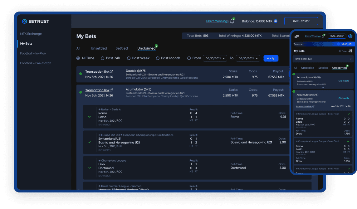This screenshot has height=209, width=357.
Task: Switch to the Unsettled tab
Action: click(x=99, y=48)
